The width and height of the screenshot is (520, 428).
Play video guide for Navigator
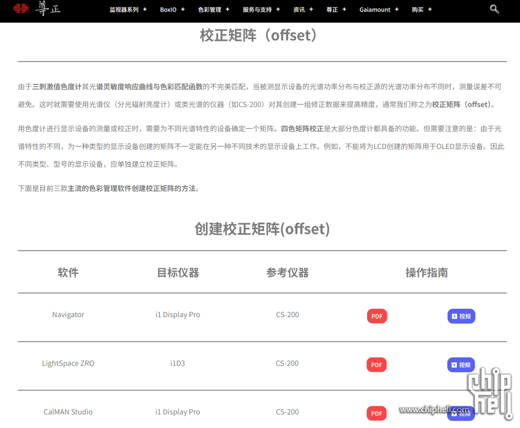(461, 316)
